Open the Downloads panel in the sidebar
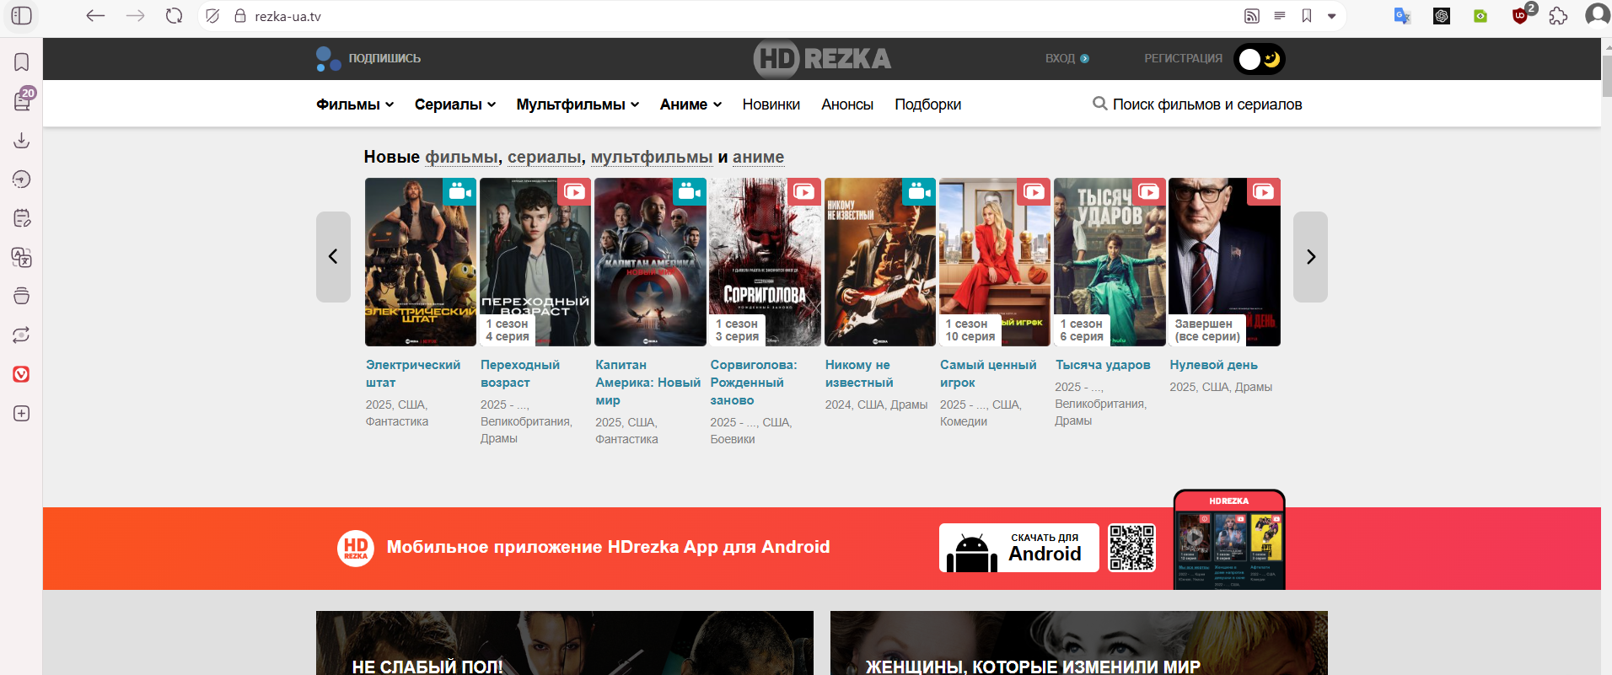Viewport: 1612px width, 675px height. coord(22,140)
